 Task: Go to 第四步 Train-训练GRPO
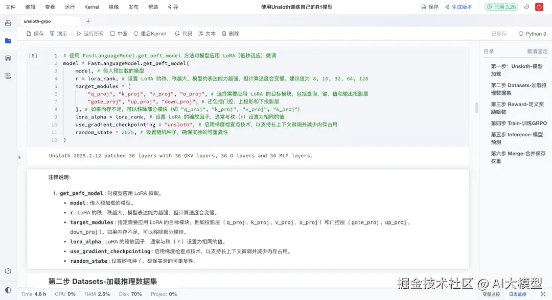pyautogui.click(x=519, y=123)
